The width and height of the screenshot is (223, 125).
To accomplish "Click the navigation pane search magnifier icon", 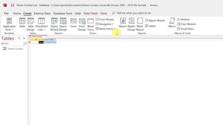I will [25, 43].
